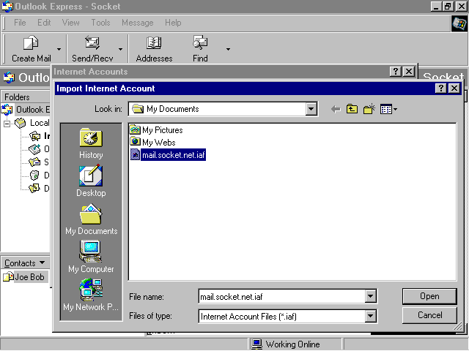The image size is (469, 351).
Task: Open the Files of type dropdown
Action: 370,316
